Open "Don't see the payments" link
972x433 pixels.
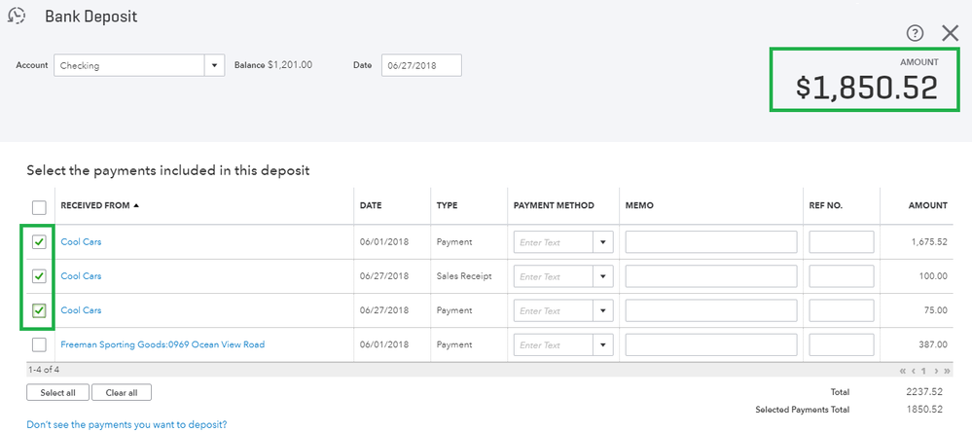[126, 424]
